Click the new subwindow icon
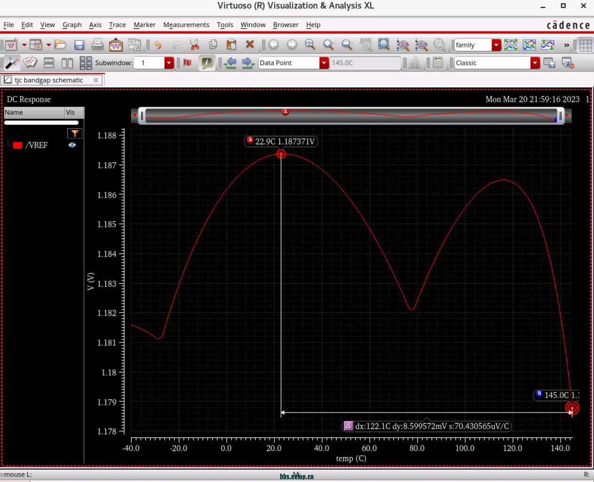The height and width of the screenshot is (482, 594). (36, 45)
